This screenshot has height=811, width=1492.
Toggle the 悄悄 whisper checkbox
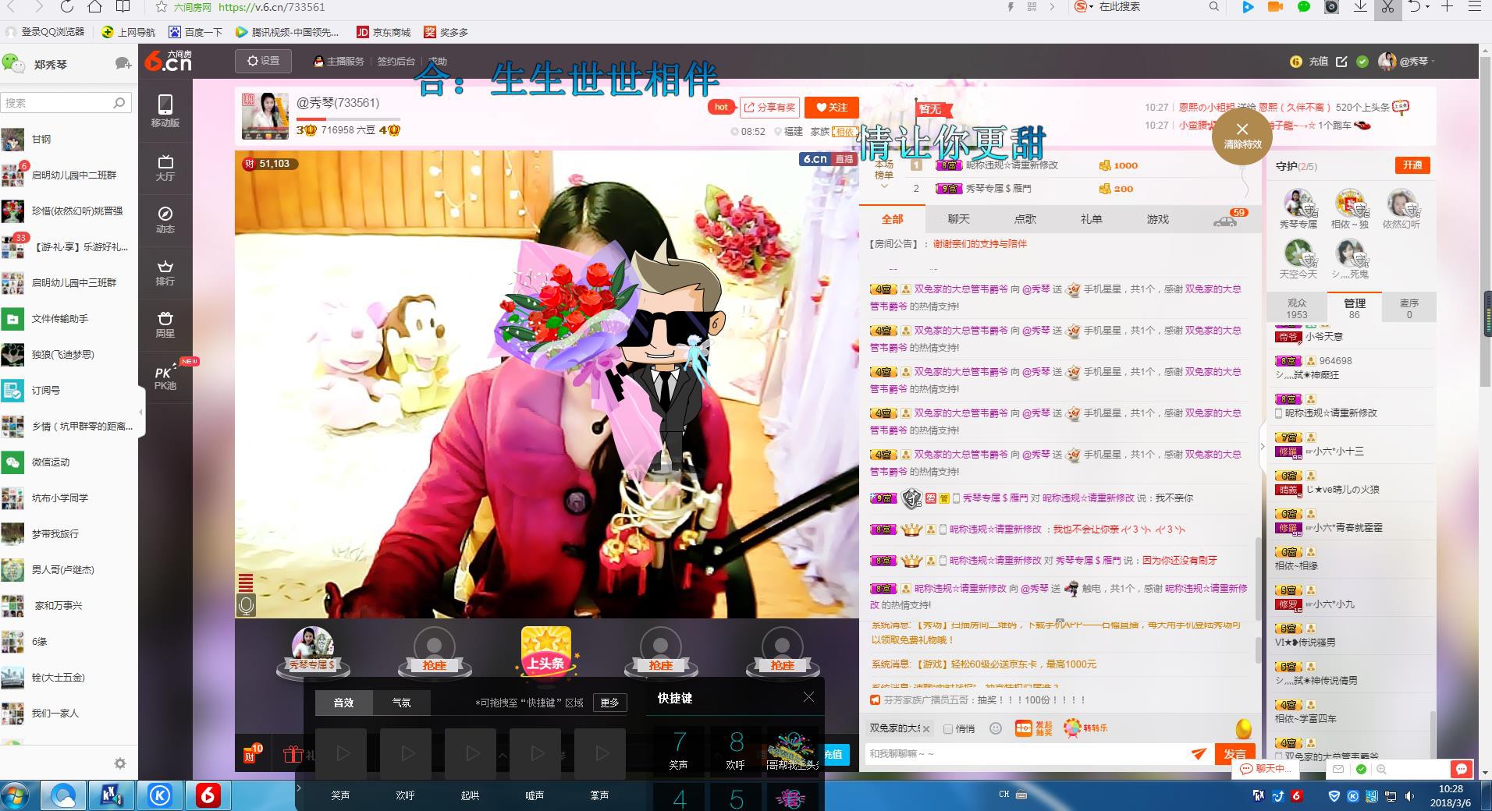point(947,729)
